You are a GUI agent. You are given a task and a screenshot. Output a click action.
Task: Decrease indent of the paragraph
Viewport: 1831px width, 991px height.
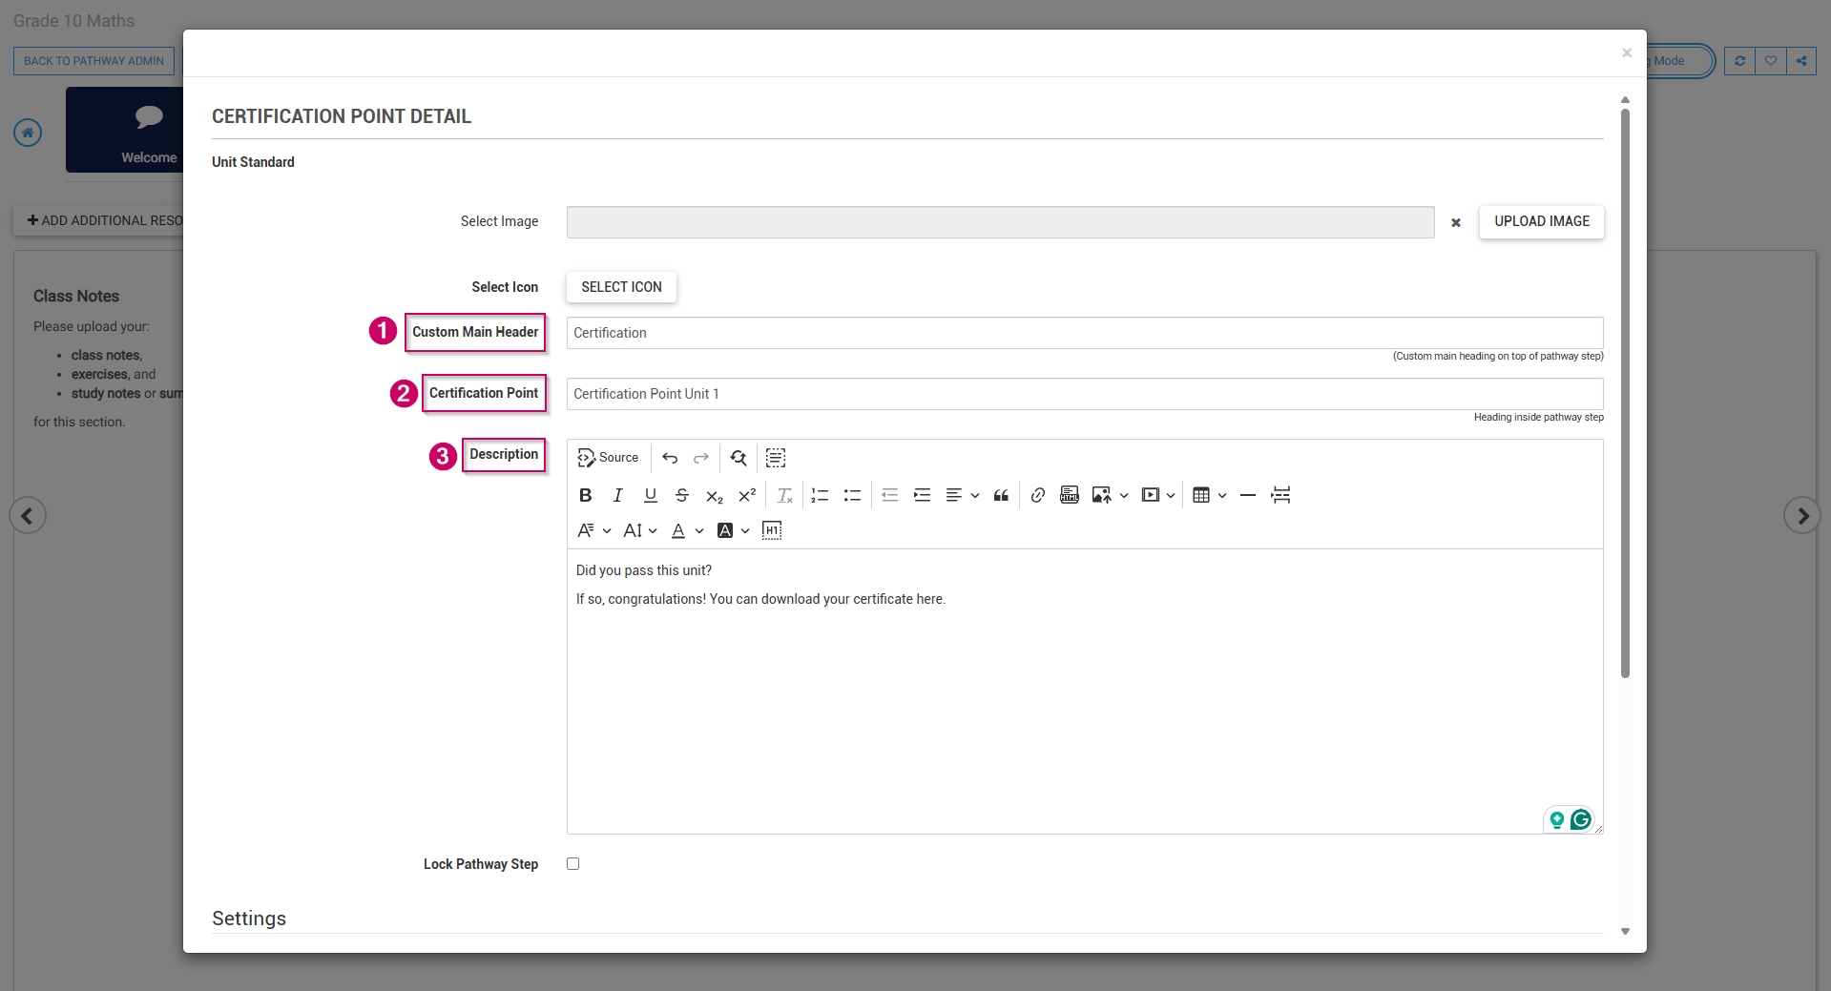890,495
